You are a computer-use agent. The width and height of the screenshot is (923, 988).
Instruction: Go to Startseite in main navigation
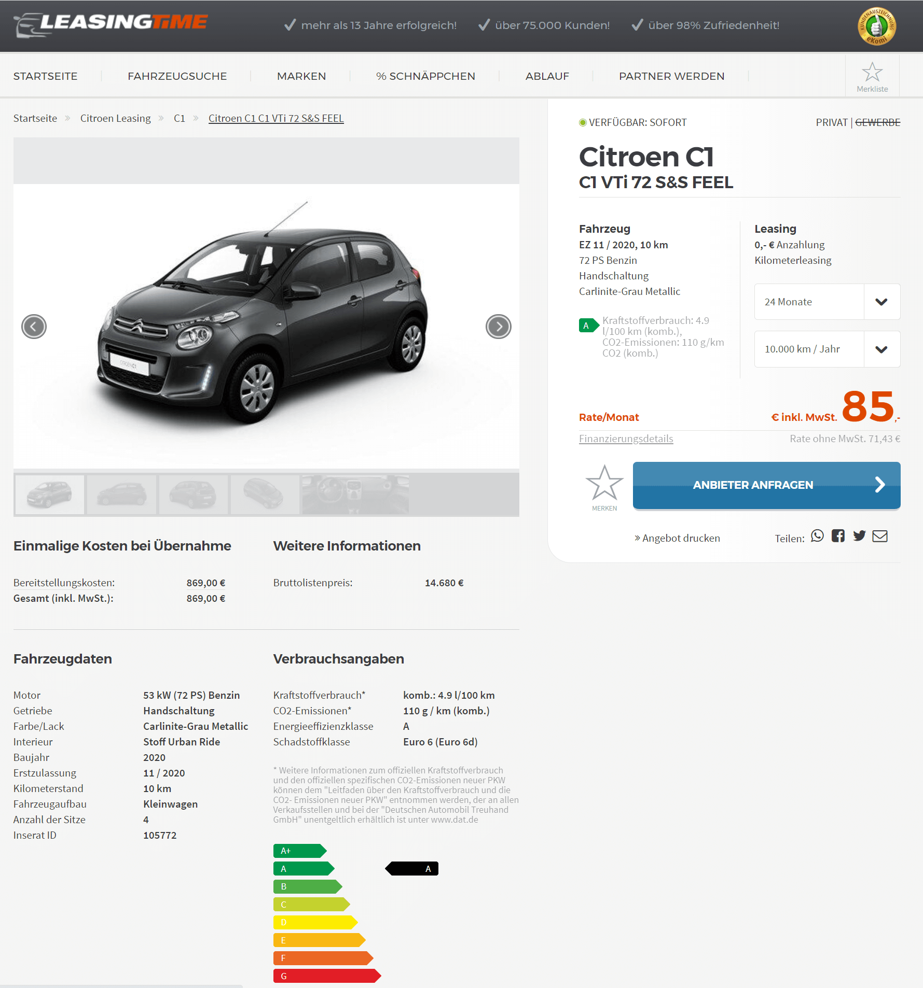pos(45,76)
